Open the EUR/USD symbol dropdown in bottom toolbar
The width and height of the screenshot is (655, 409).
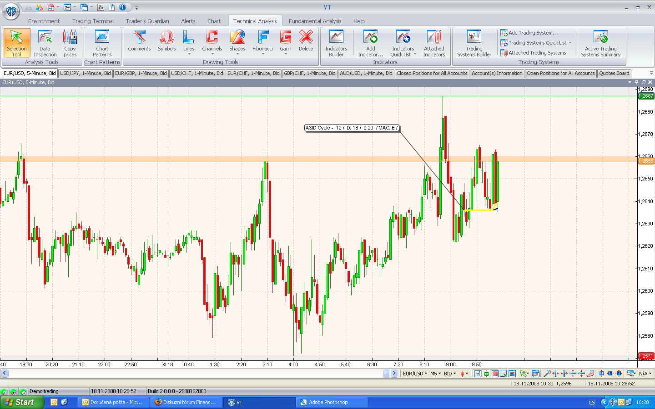point(415,374)
